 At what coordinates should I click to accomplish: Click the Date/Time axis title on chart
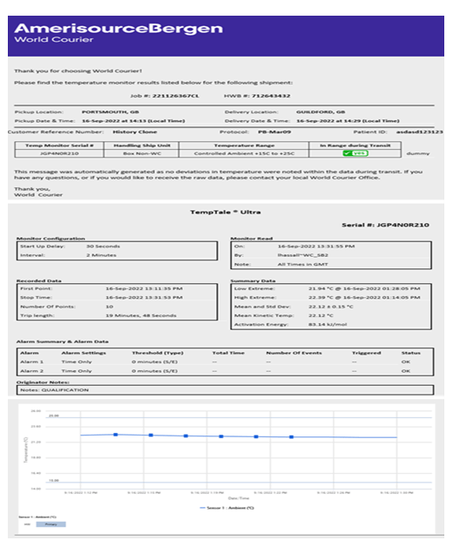(239, 498)
